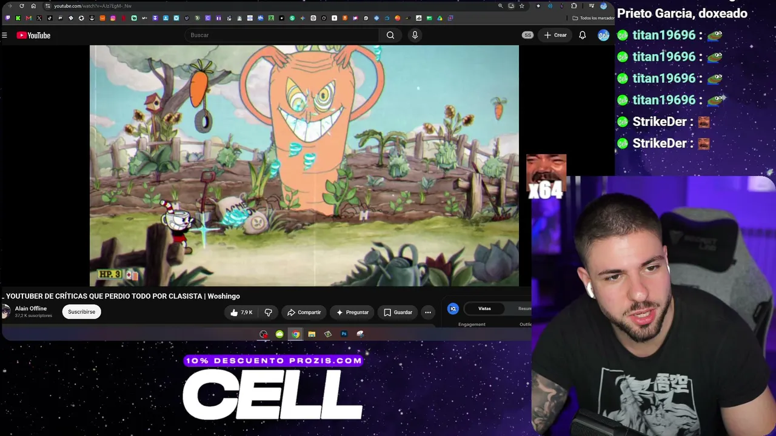Viewport: 776px width, 436px height.
Task: Open the Twitch bookmark
Action: point(7,18)
